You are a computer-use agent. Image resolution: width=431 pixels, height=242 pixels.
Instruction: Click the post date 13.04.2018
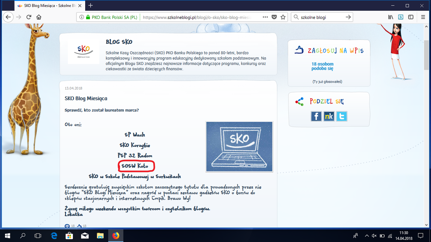(x=73, y=88)
